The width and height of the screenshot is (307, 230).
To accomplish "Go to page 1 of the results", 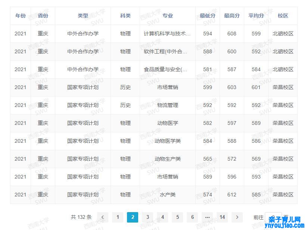I will (x=118, y=217).
